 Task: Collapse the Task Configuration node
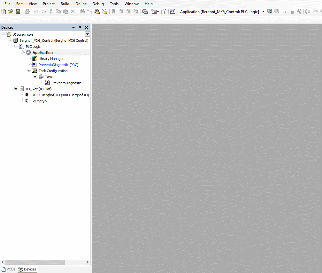point(28,70)
